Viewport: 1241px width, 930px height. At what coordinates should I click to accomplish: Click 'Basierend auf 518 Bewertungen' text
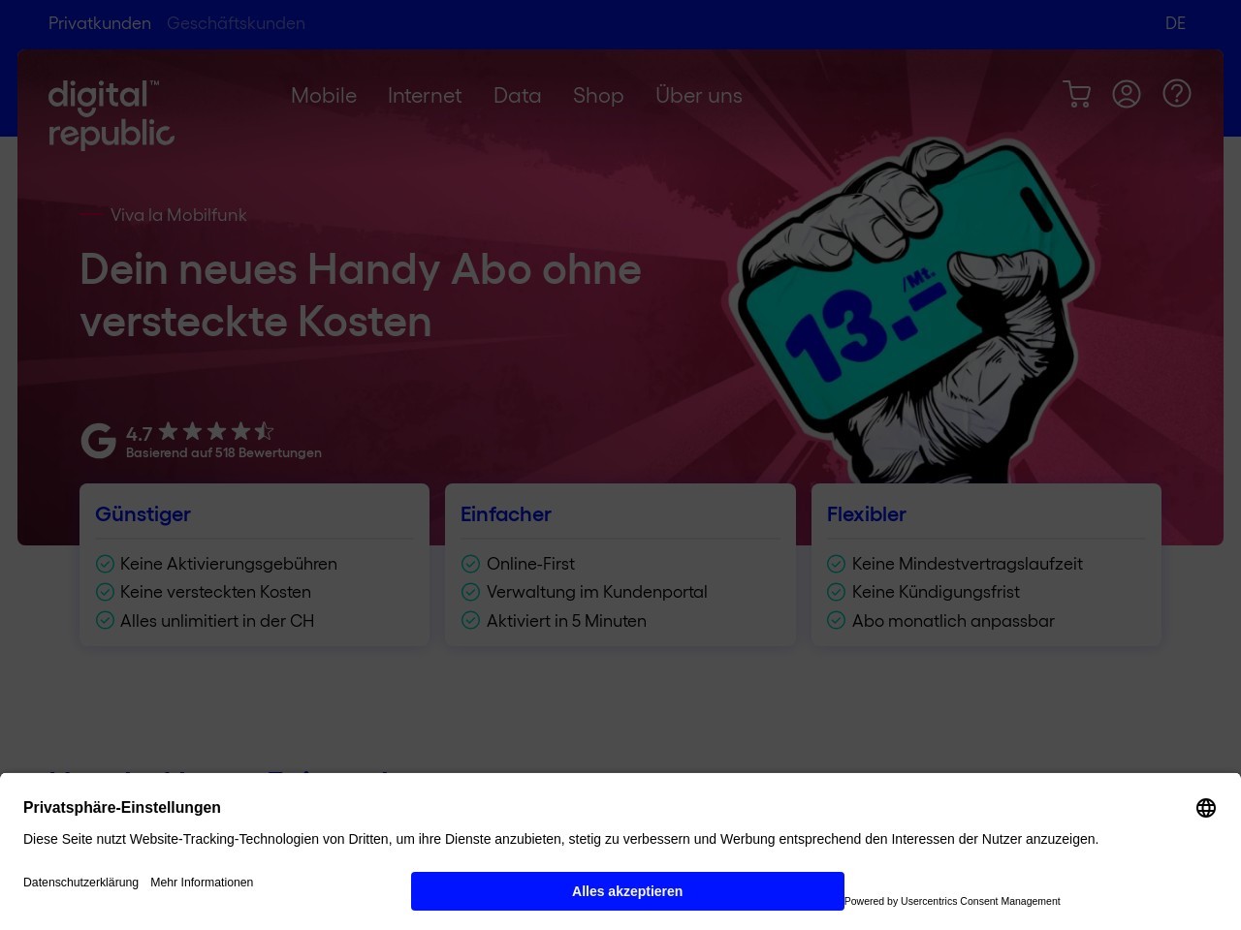224,452
